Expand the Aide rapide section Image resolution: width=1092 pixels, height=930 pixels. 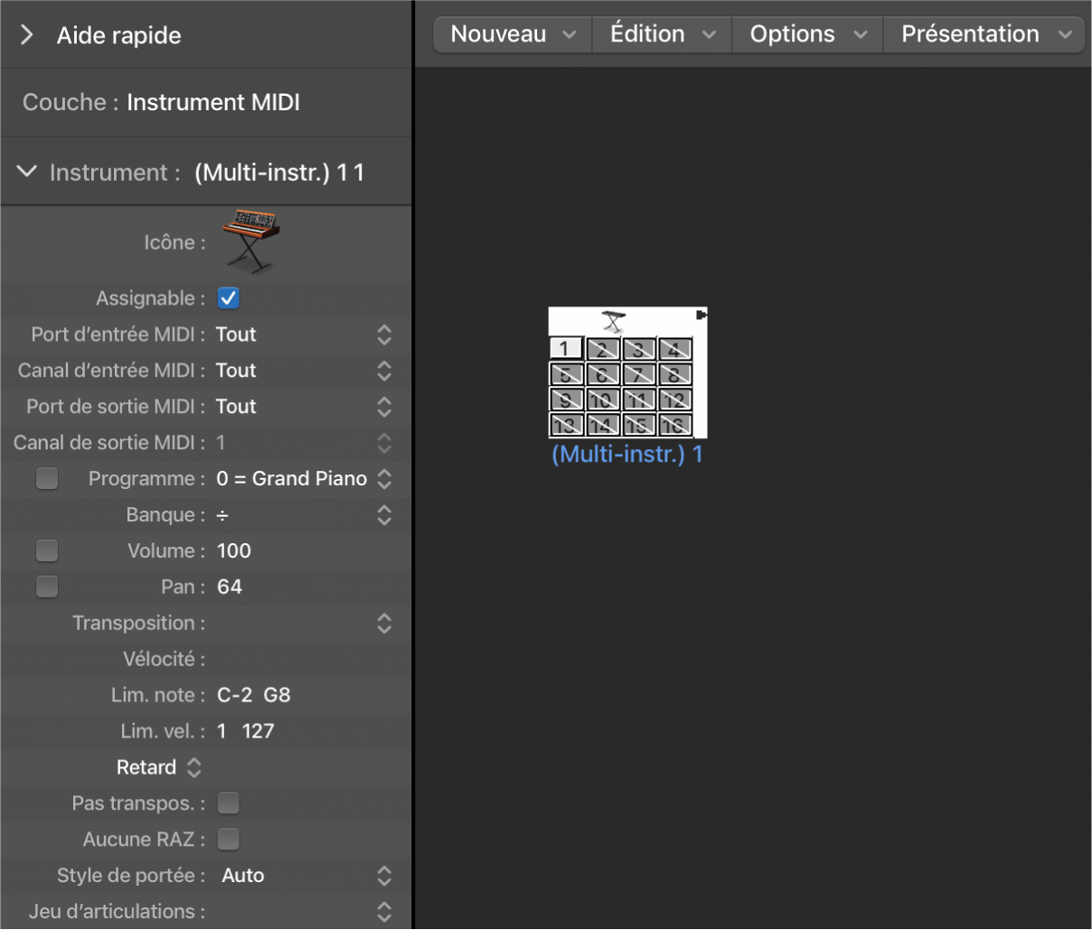tap(27, 35)
